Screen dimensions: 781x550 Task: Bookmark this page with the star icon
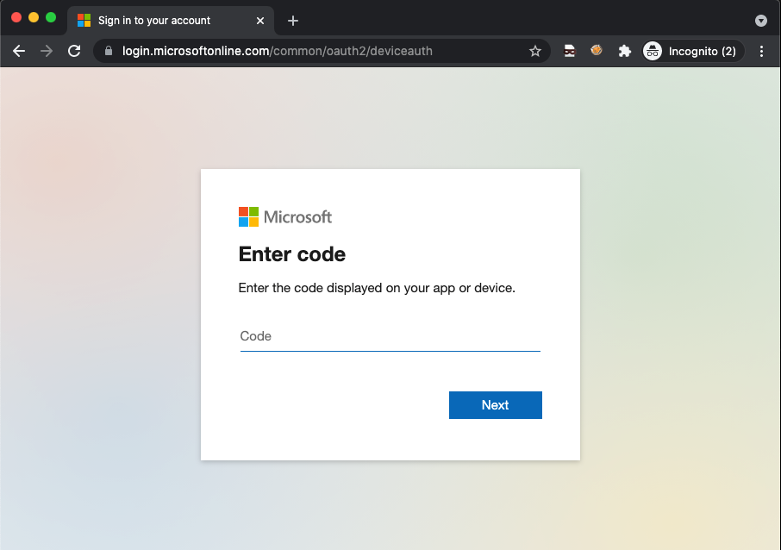click(x=534, y=51)
